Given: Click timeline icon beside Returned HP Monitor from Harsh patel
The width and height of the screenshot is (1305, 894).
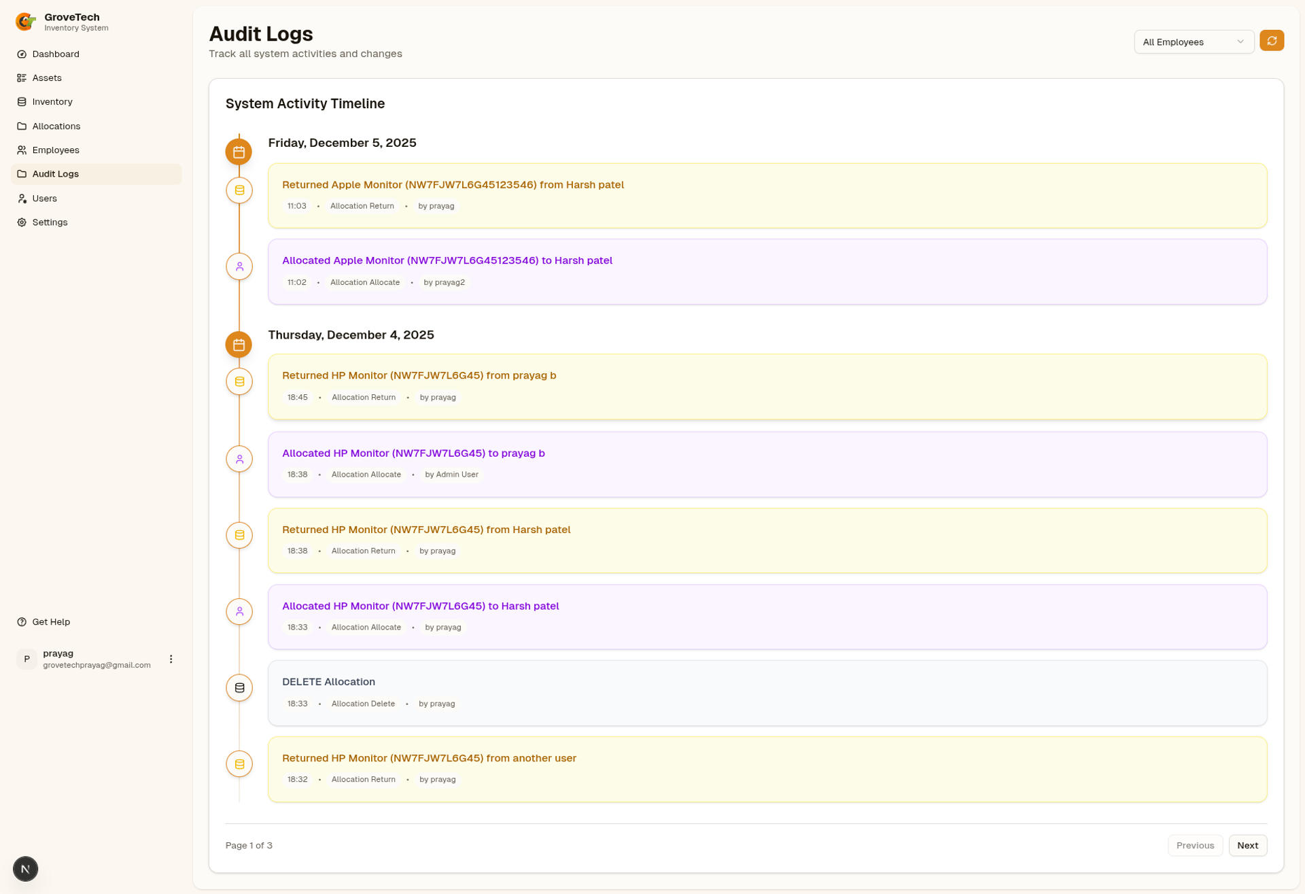Looking at the screenshot, I should 239,536.
